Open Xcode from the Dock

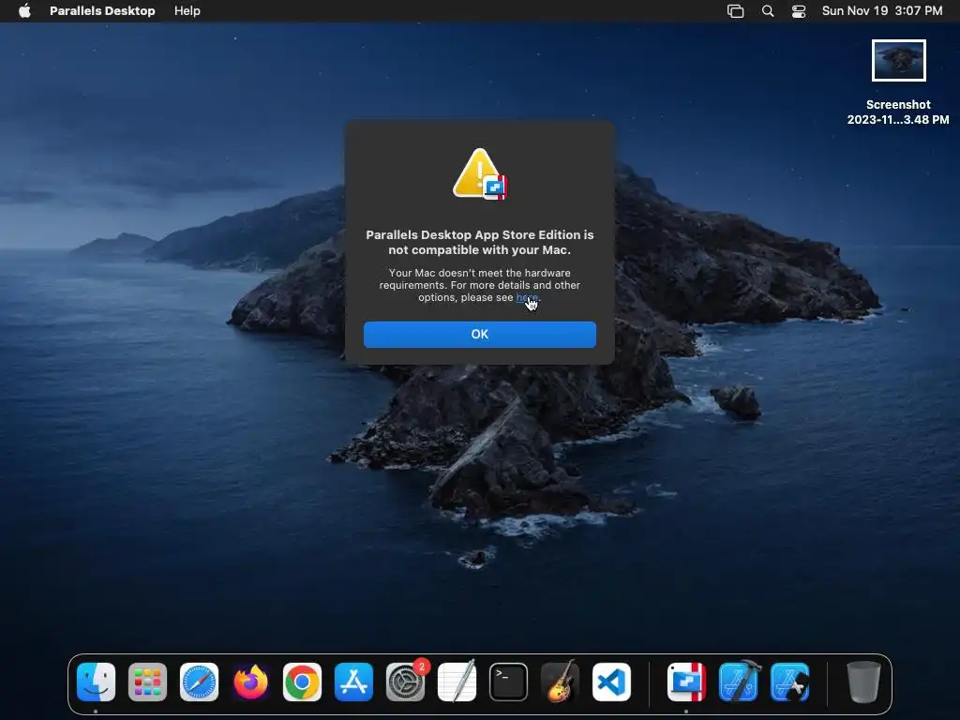(739, 682)
